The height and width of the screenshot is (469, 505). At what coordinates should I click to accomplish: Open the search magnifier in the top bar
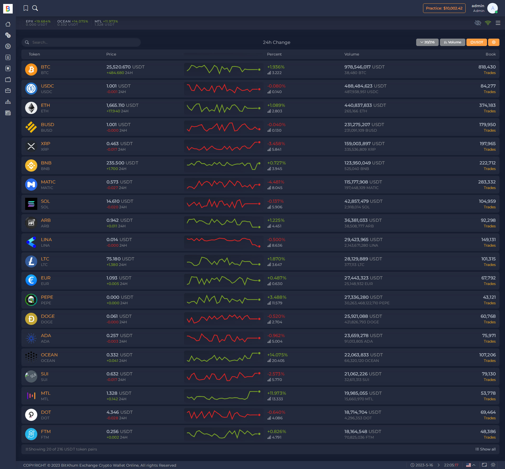tap(35, 8)
